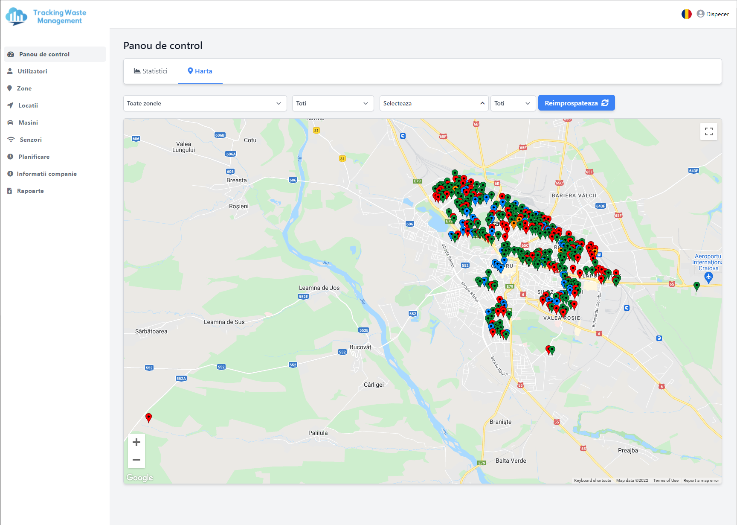Open the Masini vehicles page
The height and width of the screenshot is (525, 737).
click(x=28, y=122)
